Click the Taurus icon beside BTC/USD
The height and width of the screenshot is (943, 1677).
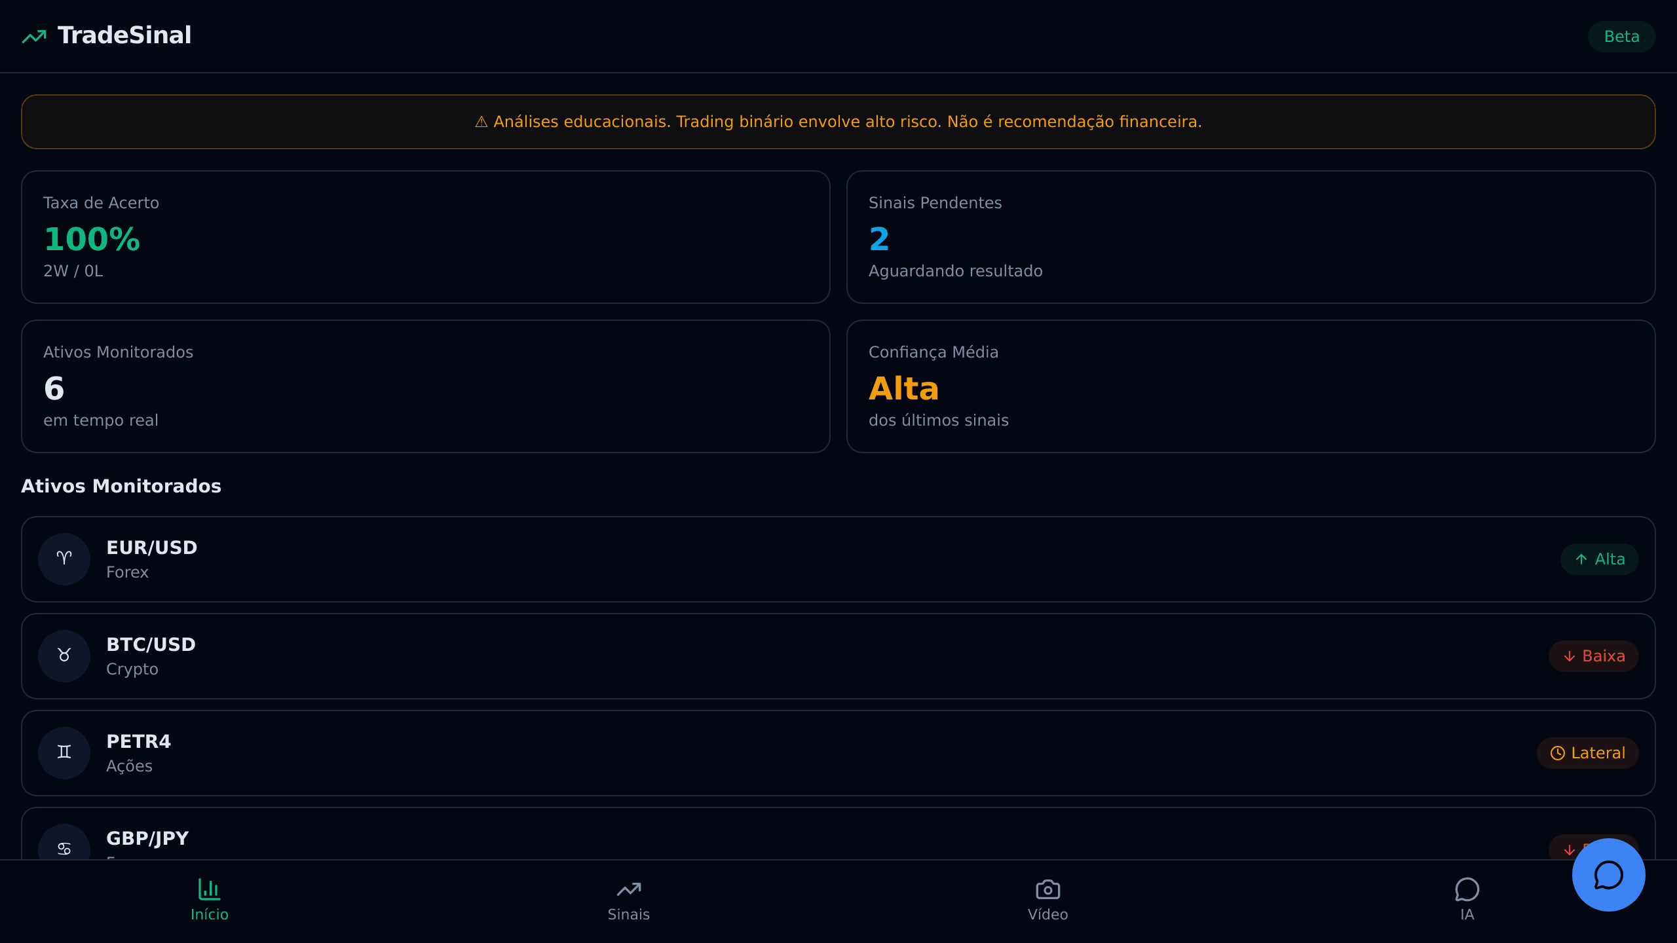[x=64, y=656]
